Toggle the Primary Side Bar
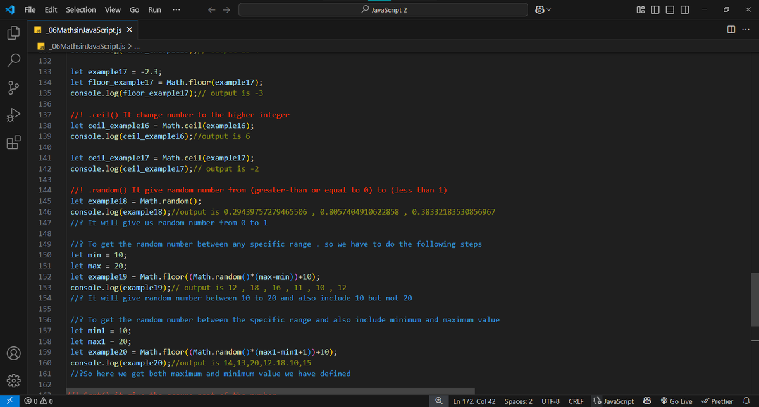This screenshot has height=407, width=759. click(654, 9)
